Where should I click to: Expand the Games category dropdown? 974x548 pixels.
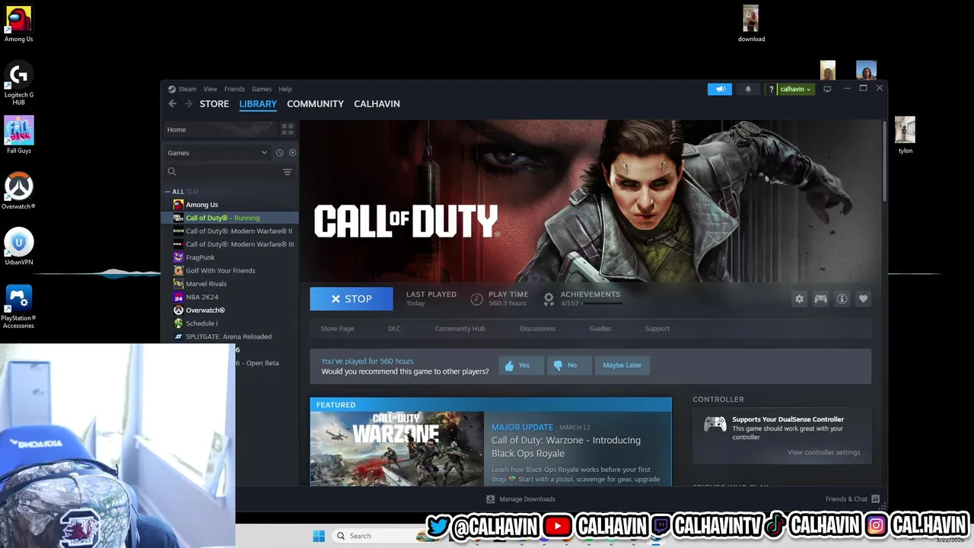218,152
